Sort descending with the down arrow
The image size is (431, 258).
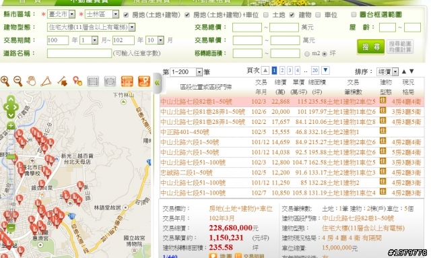tap(411, 71)
